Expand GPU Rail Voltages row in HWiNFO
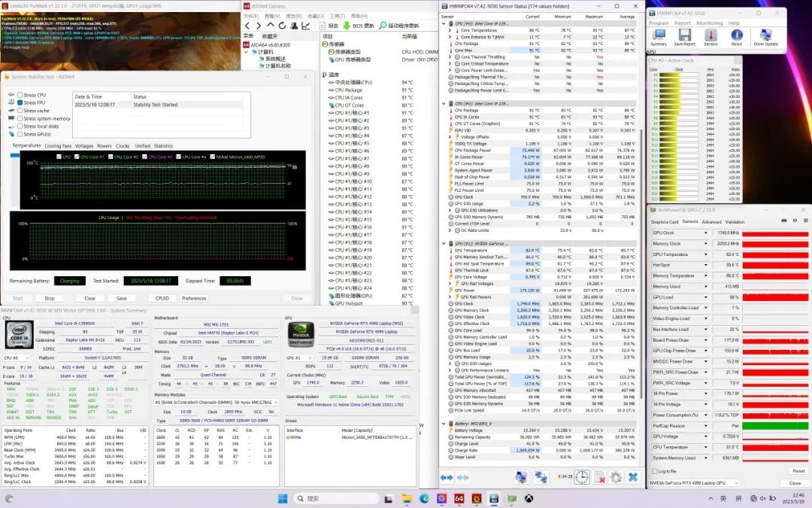Screen dimensions: 812x508 [x=450, y=284]
